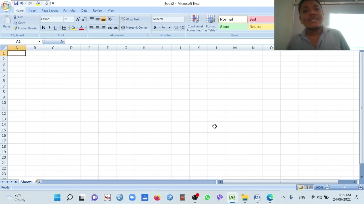The width and height of the screenshot is (364, 204).
Task: Apply comma style
Action: click(x=169, y=27)
